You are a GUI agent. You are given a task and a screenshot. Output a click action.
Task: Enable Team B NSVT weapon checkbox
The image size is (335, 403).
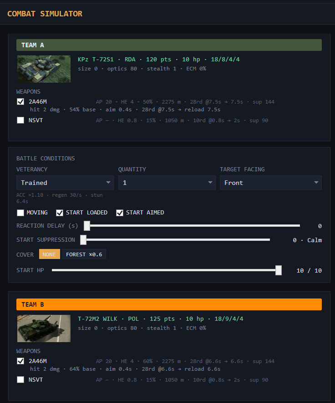[x=20, y=379]
